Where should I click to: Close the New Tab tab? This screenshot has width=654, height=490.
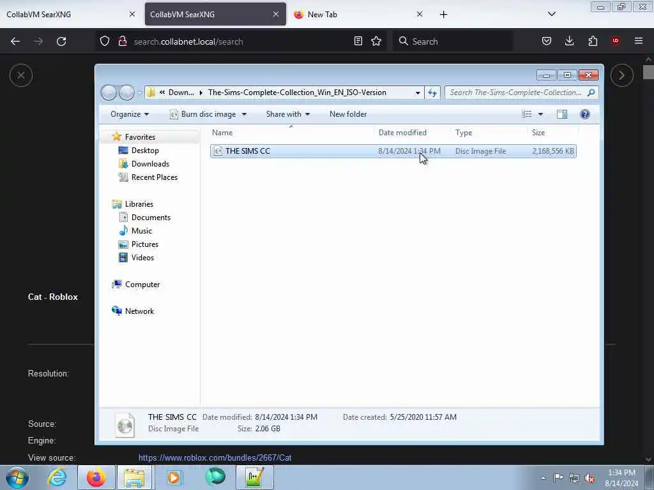420,14
